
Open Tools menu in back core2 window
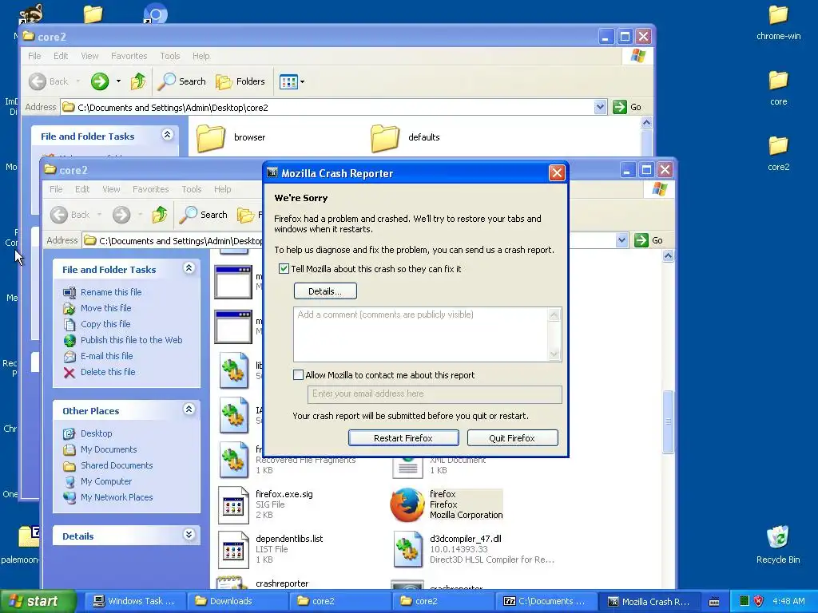170,56
